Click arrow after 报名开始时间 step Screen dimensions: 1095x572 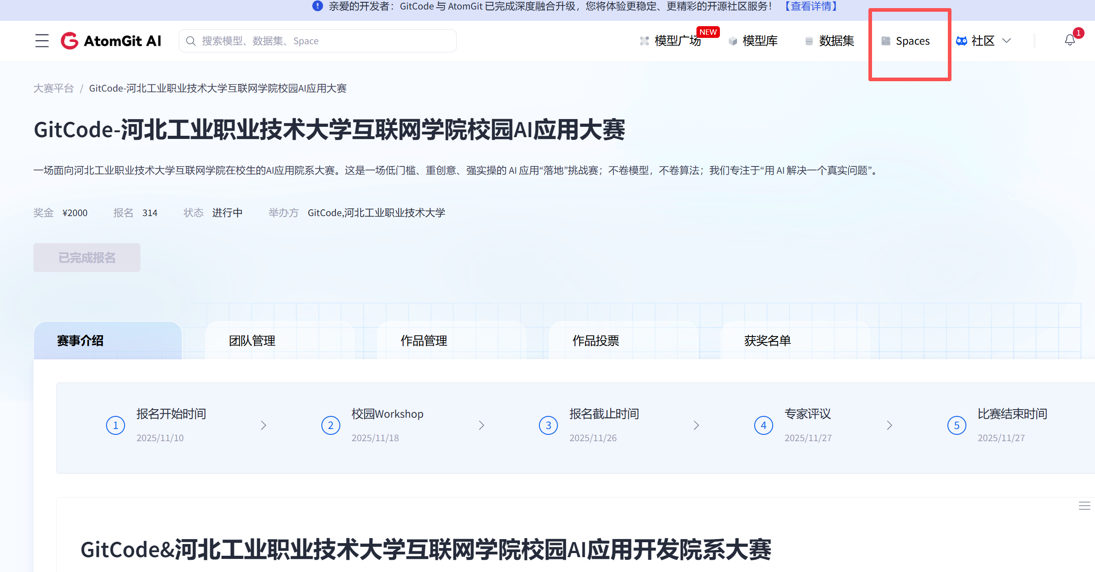click(x=264, y=425)
